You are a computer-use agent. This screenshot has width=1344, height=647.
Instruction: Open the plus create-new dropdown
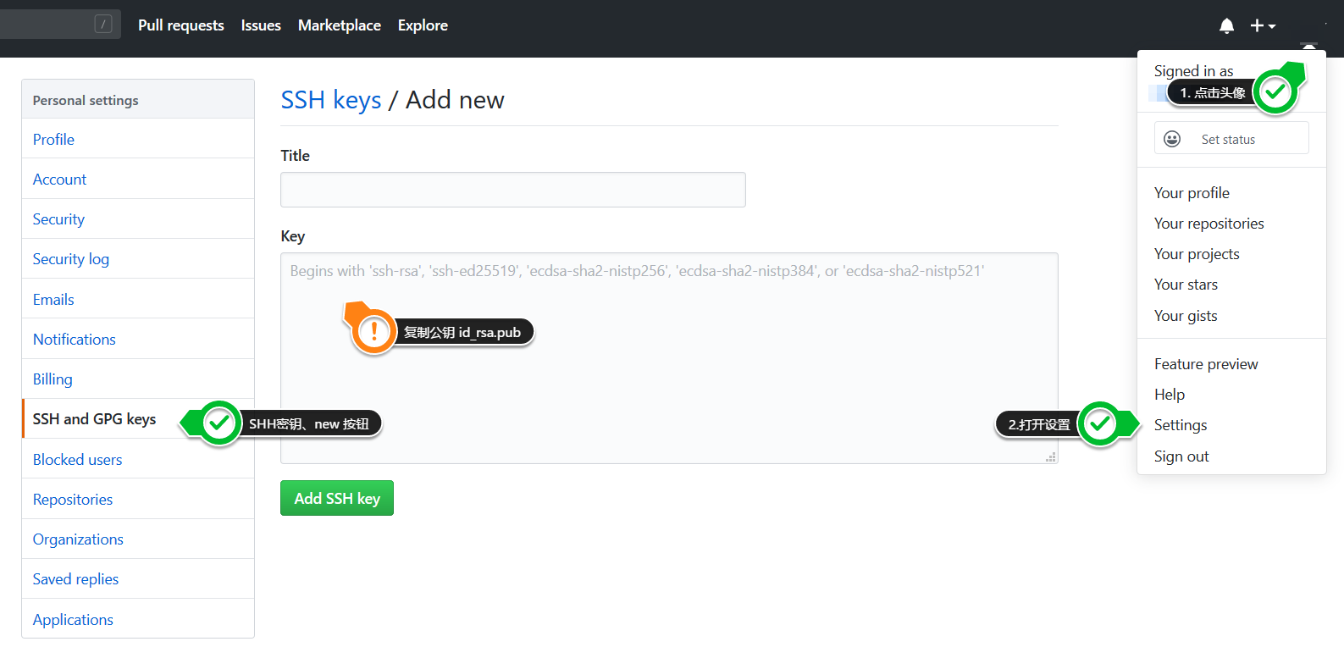1263,26
